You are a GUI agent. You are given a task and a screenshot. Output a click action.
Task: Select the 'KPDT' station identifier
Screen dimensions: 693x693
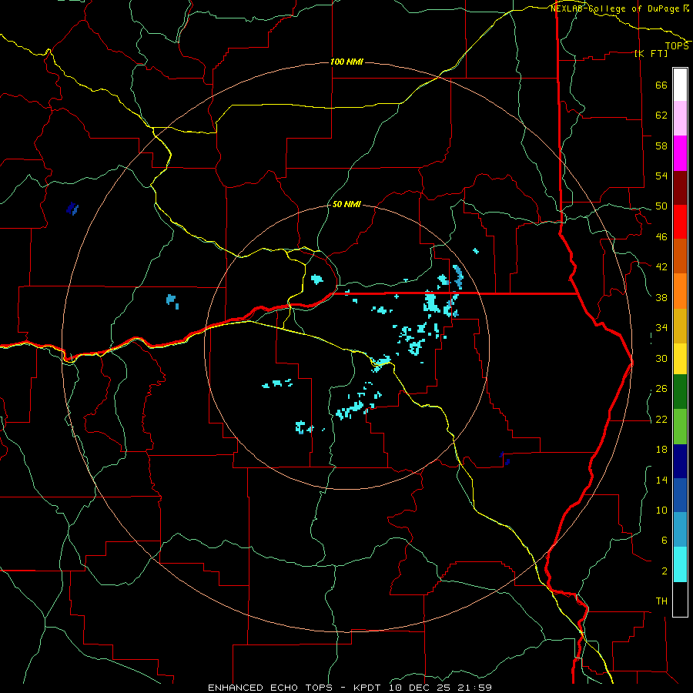click(x=369, y=688)
